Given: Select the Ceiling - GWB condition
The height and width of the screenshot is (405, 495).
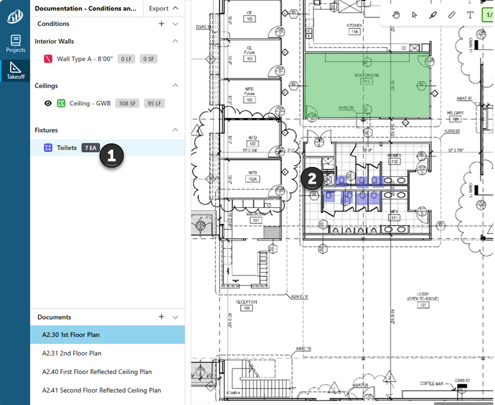Looking at the screenshot, I should (107, 103).
